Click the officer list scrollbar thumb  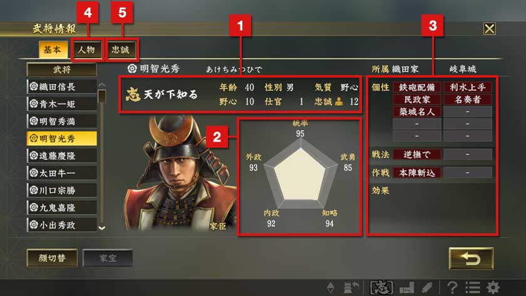pos(101,96)
